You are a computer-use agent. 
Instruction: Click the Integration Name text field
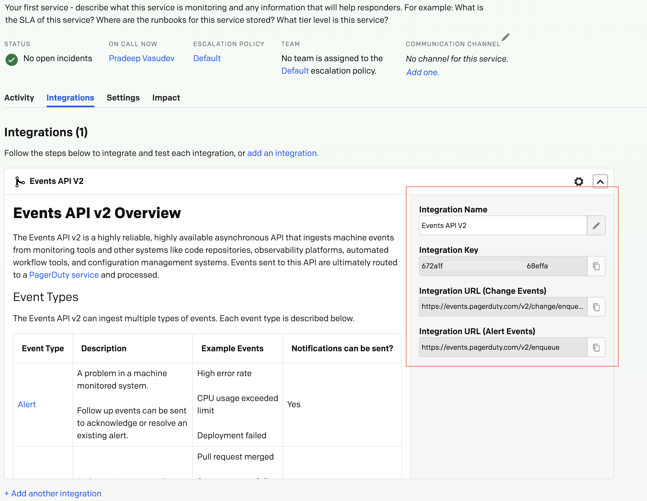coord(502,226)
